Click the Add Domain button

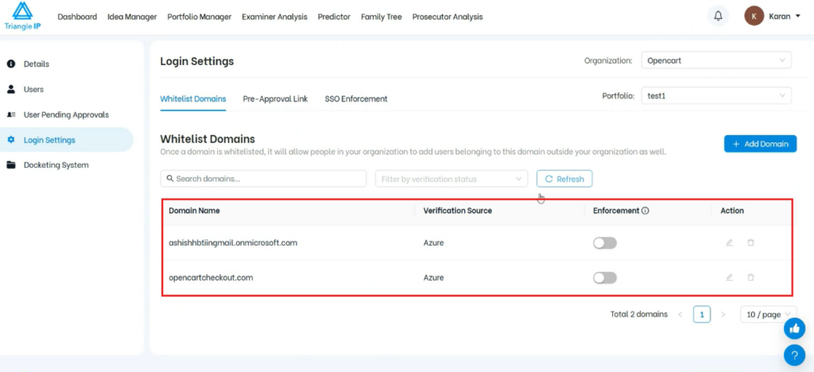point(759,144)
